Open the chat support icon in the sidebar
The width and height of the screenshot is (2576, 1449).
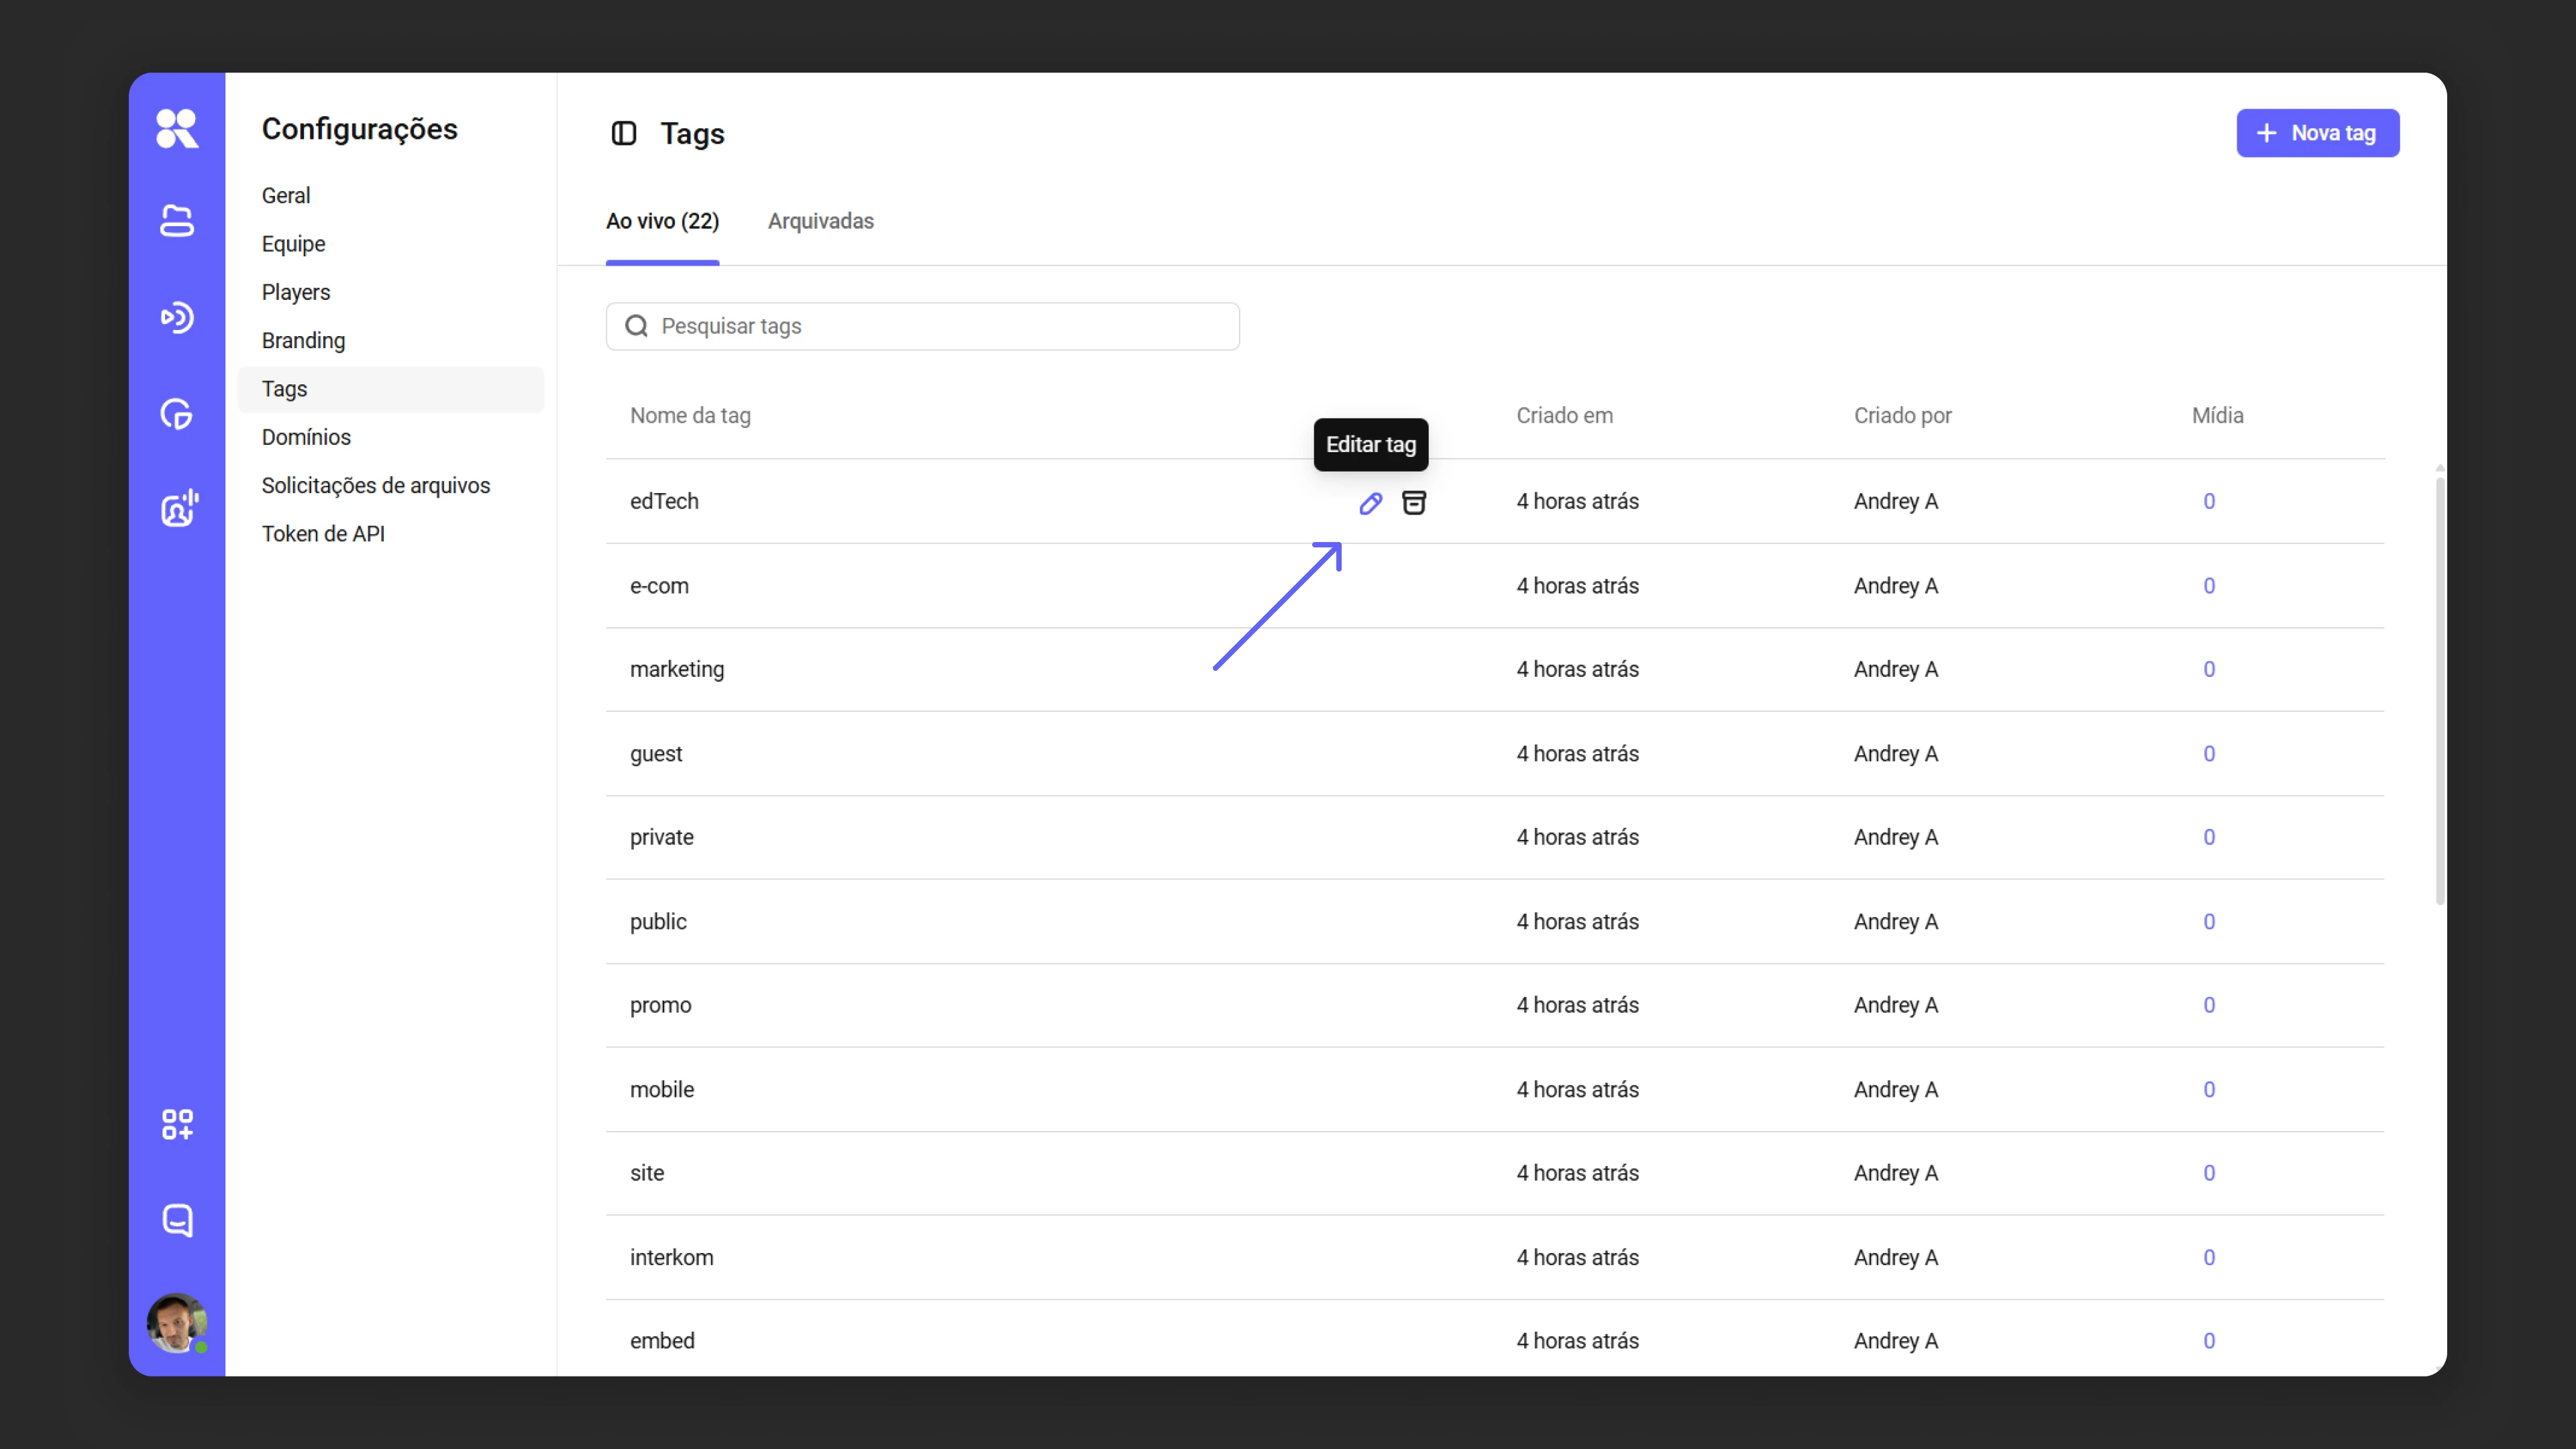click(177, 1220)
